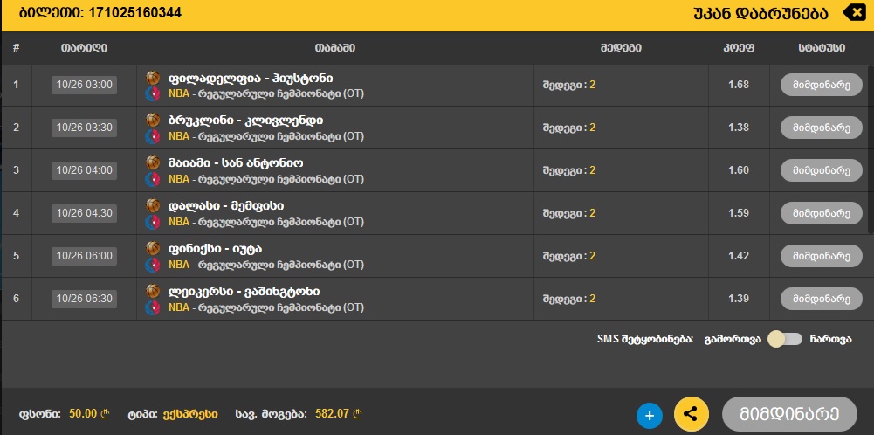
Task: Click the match name ბრუკლინი - კლივლენდი
Action: click(246, 121)
